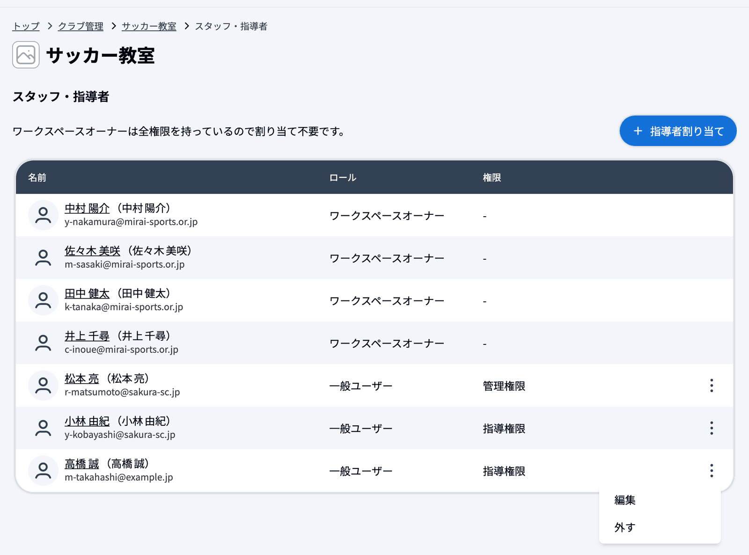Click the avatar icon of 高橋 誠
The height and width of the screenshot is (555, 749).
43,471
